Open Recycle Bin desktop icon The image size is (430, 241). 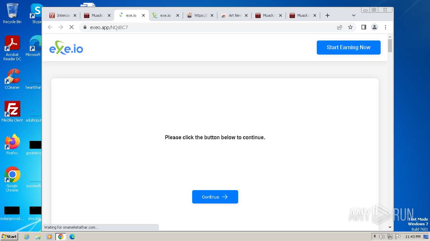(12, 14)
